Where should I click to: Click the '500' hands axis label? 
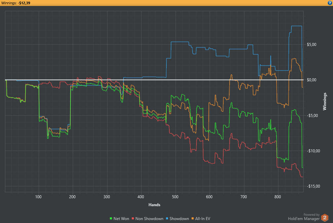[175, 197]
